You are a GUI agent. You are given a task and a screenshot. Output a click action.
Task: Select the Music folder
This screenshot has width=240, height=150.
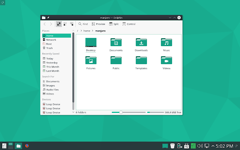click(166, 45)
